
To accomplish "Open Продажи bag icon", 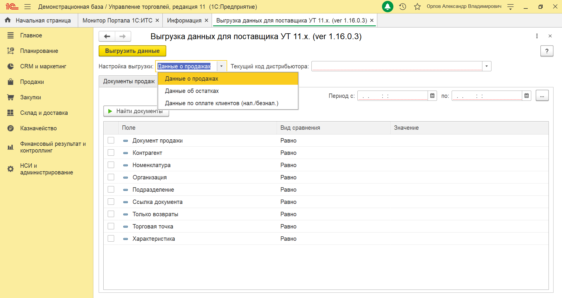I will point(11,82).
